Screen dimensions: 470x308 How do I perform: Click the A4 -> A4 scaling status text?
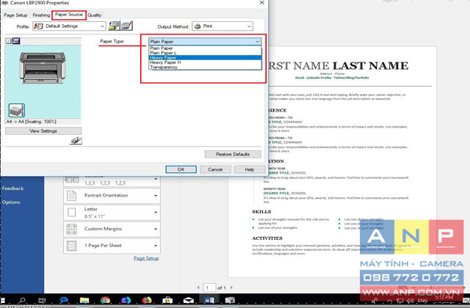(x=31, y=122)
